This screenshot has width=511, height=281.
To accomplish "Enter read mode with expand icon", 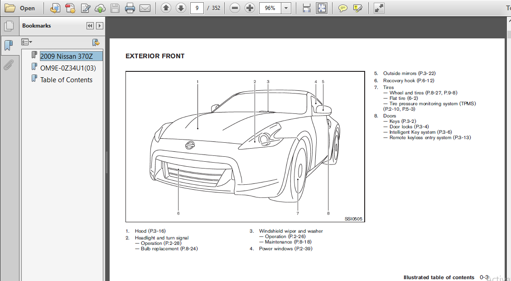I will click(379, 8).
